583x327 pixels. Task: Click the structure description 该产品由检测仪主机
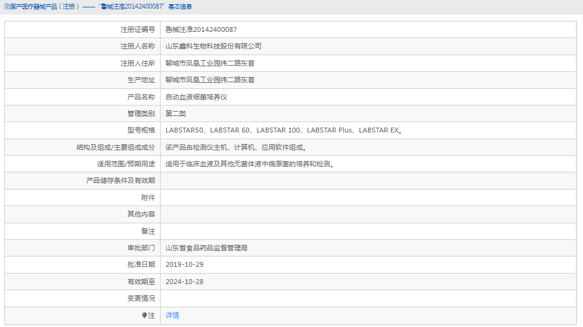pyautogui.click(x=236, y=147)
